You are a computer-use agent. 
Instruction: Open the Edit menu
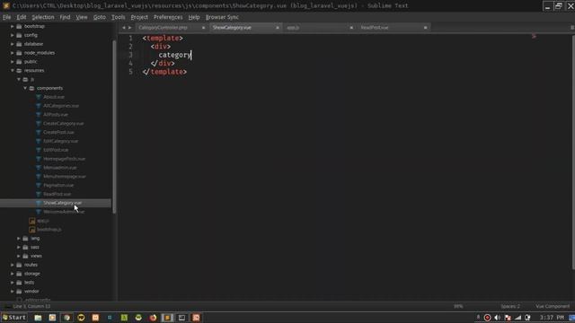click(22, 17)
